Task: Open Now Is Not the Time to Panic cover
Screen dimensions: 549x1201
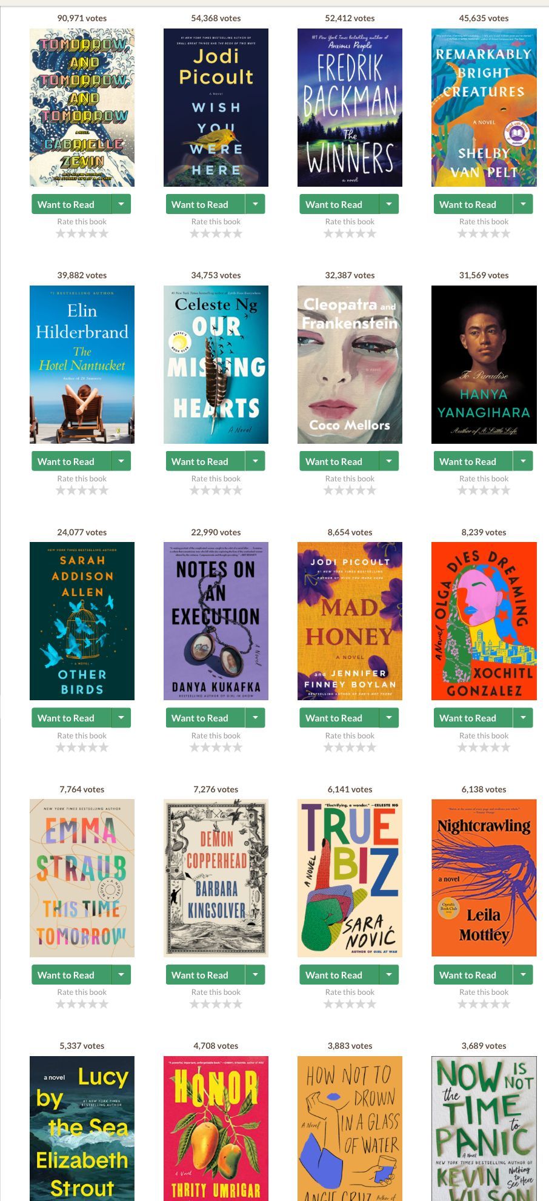Action: 484,1128
